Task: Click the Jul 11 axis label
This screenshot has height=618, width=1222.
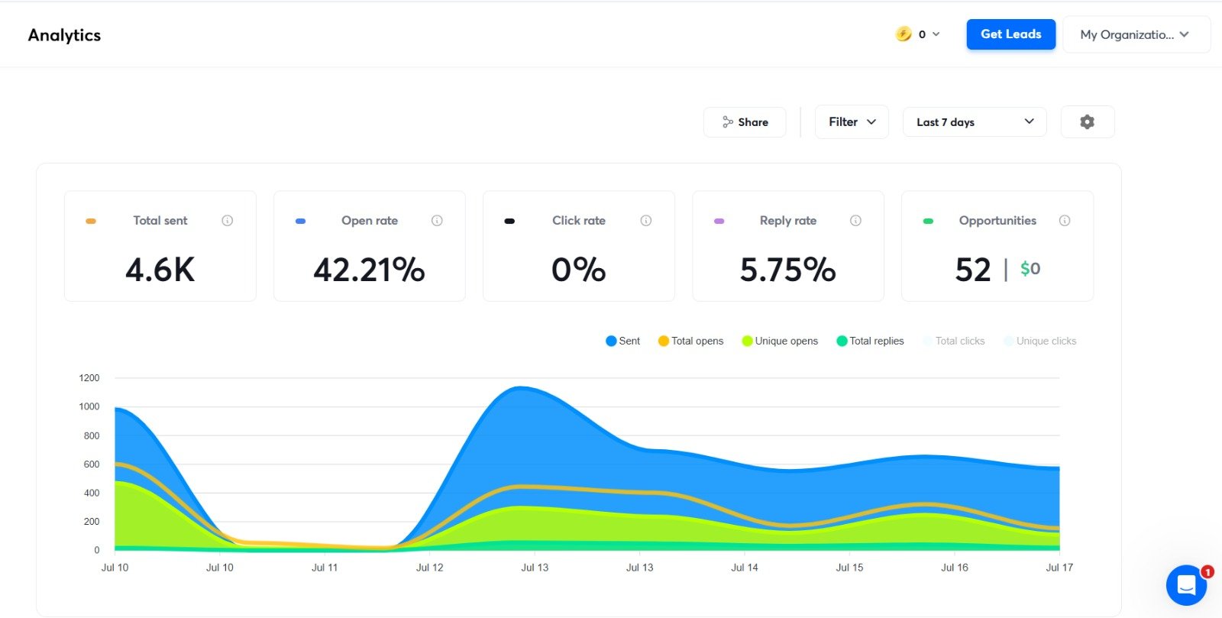Action: [x=325, y=568]
